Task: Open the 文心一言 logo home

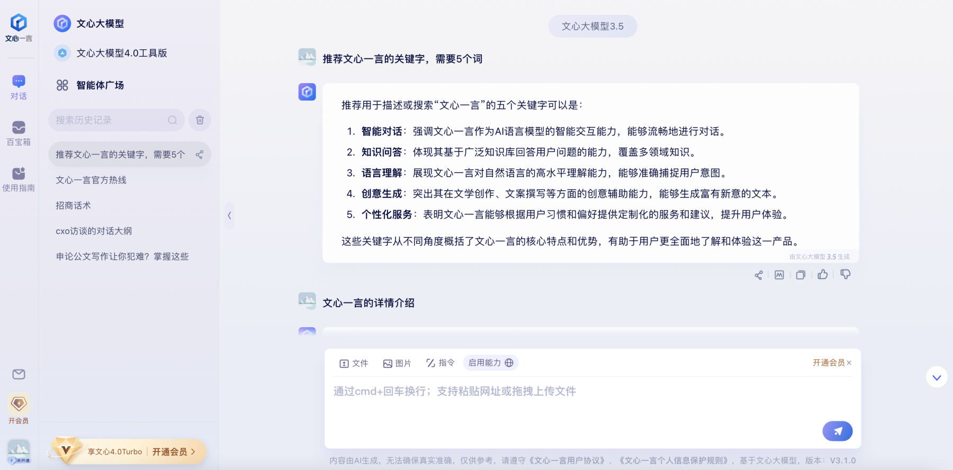Action: [19, 28]
